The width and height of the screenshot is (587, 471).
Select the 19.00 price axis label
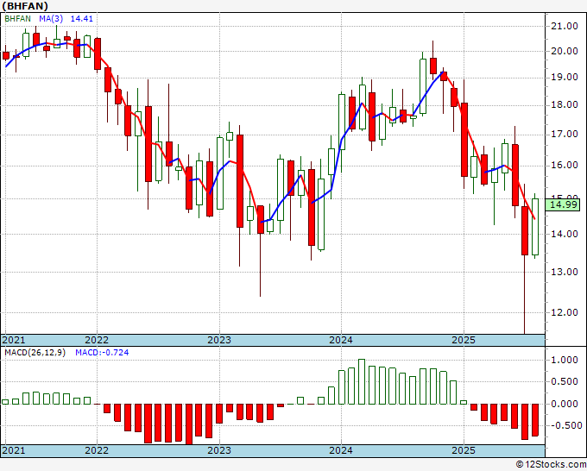coord(565,78)
